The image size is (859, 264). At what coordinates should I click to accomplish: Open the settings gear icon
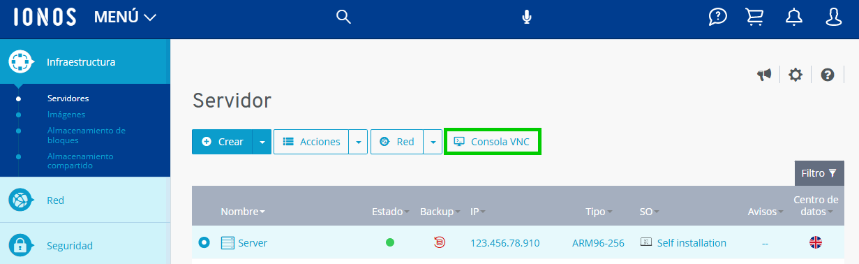pos(795,75)
